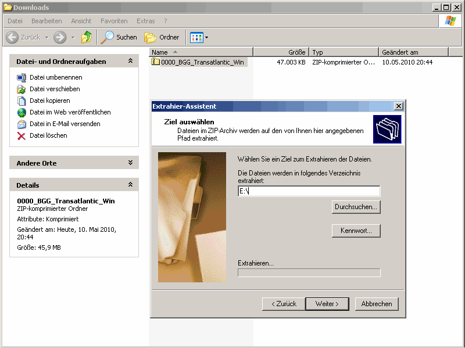The image size is (465, 348).
Task: Open the Extras menu
Action: coord(146,21)
